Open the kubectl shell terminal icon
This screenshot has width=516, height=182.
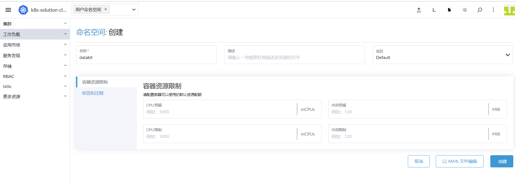[x=434, y=10]
